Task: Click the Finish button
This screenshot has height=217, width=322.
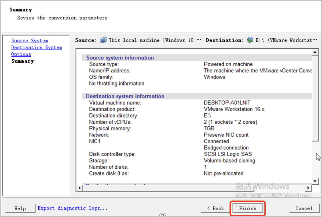Action: (x=248, y=208)
